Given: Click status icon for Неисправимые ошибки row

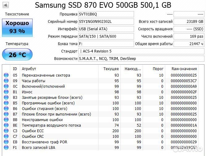Looking at the screenshot, I should click(x=6, y=120).
